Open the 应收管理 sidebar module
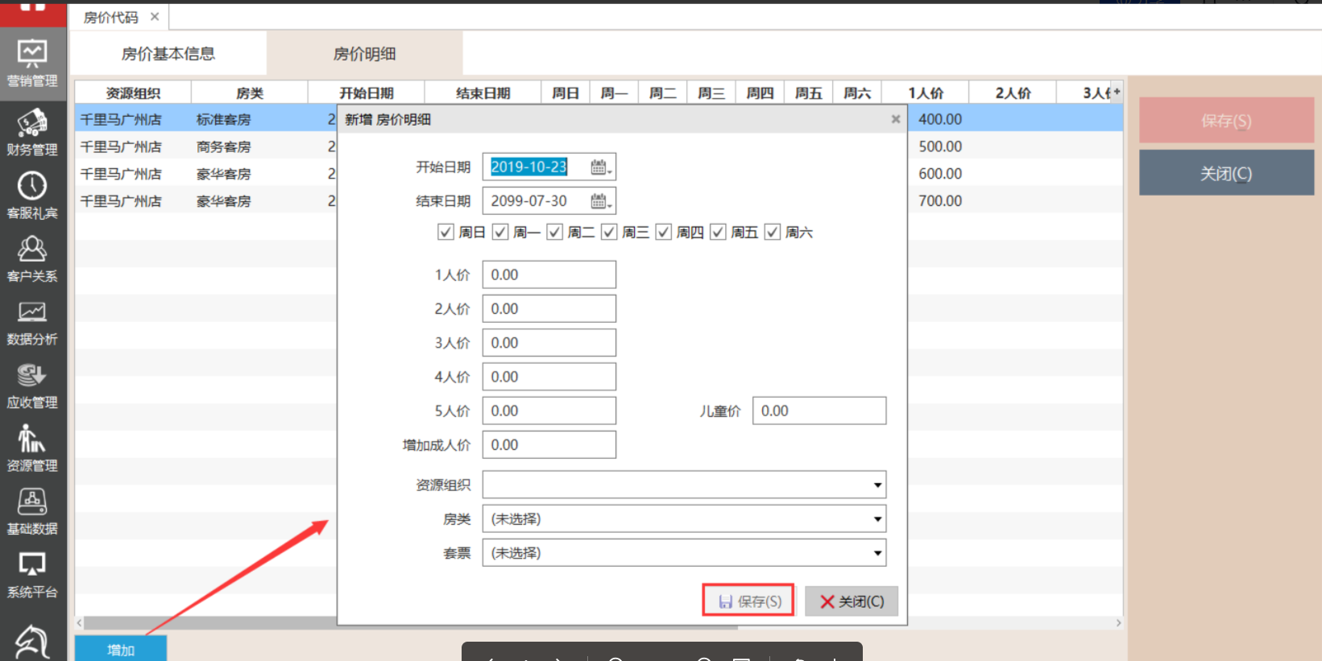Image resolution: width=1322 pixels, height=661 pixels. coord(32,385)
